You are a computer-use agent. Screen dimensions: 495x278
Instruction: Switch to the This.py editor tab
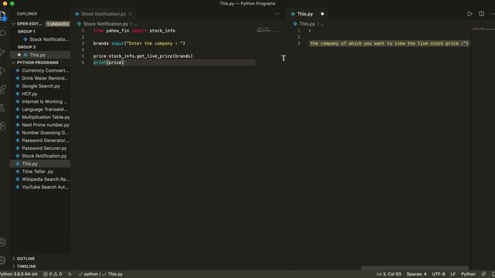coord(305,14)
